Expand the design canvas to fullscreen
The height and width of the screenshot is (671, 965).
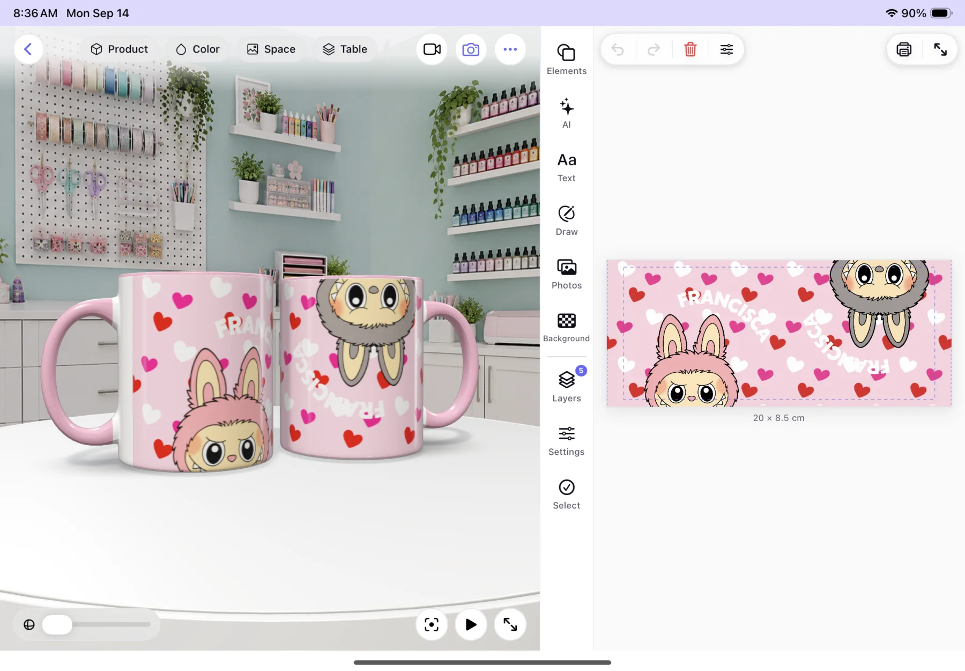pyautogui.click(x=940, y=50)
